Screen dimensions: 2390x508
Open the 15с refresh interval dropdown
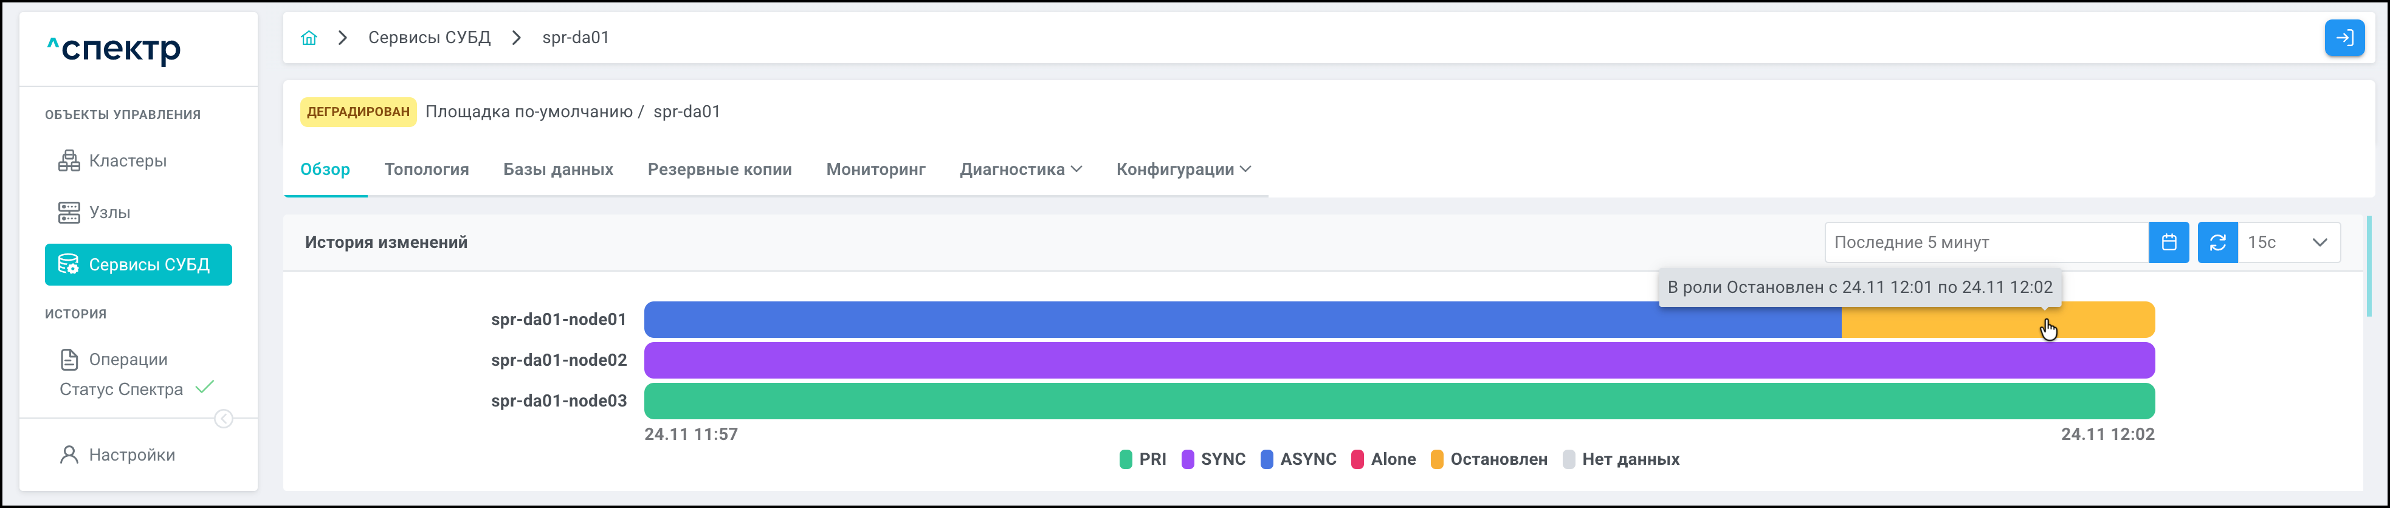[2288, 243]
